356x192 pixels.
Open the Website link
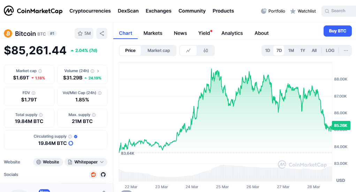48,162
